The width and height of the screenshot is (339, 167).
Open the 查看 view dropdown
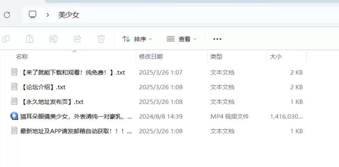click(x=182, y=39)
